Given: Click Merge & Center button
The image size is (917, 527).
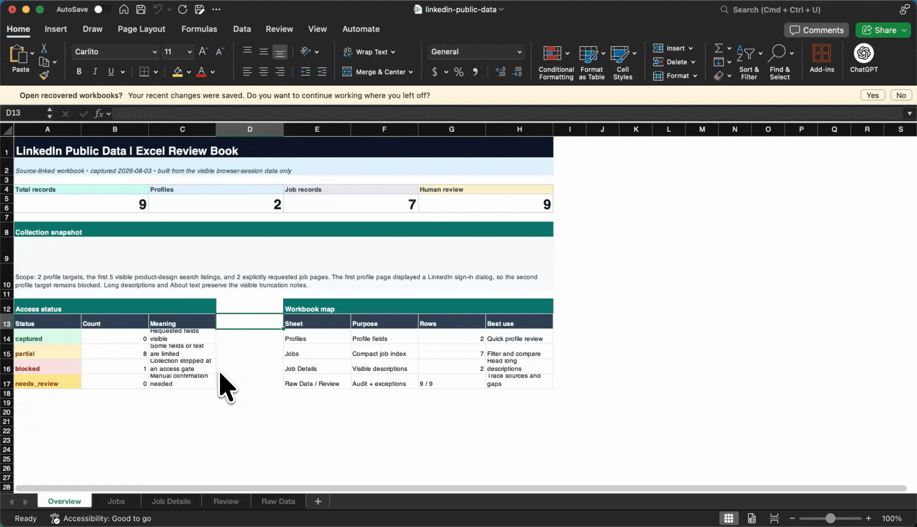Looking at the screenshot, I should pyautogui.click(x=378, y=72).
